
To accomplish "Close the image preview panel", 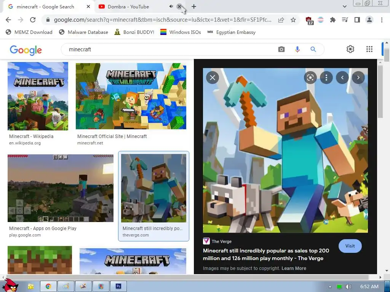I will click(x=213, y=78).
